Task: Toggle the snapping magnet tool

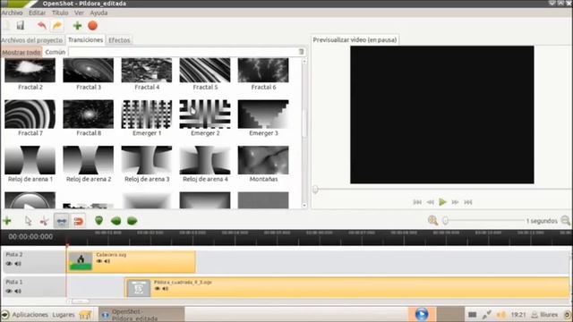Action: [x=78, y=221]
